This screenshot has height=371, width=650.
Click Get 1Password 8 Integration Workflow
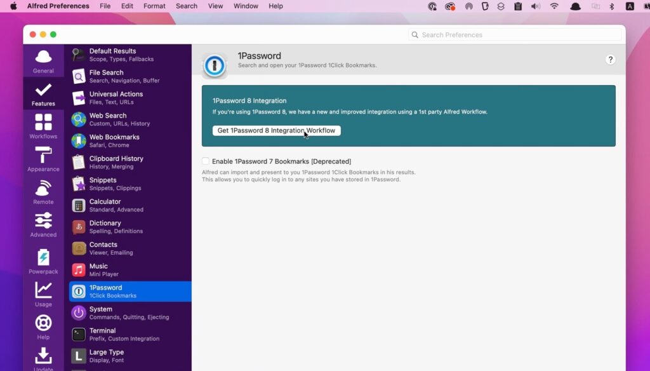point(276,130)
